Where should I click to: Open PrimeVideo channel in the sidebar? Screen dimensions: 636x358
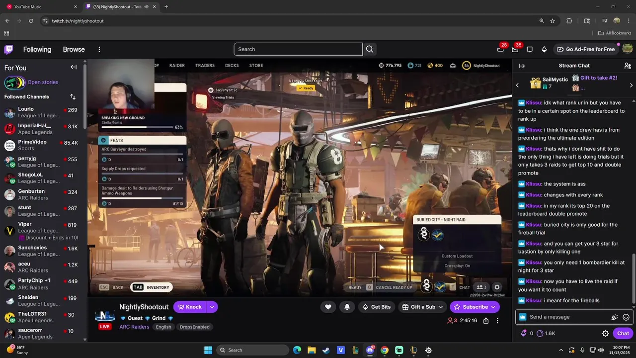[42, 145]
